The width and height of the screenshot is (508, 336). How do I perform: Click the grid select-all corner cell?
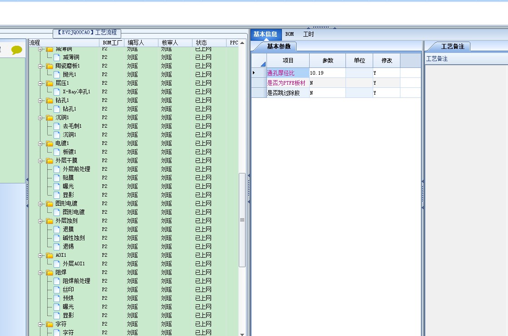click(x=259, y=60)
